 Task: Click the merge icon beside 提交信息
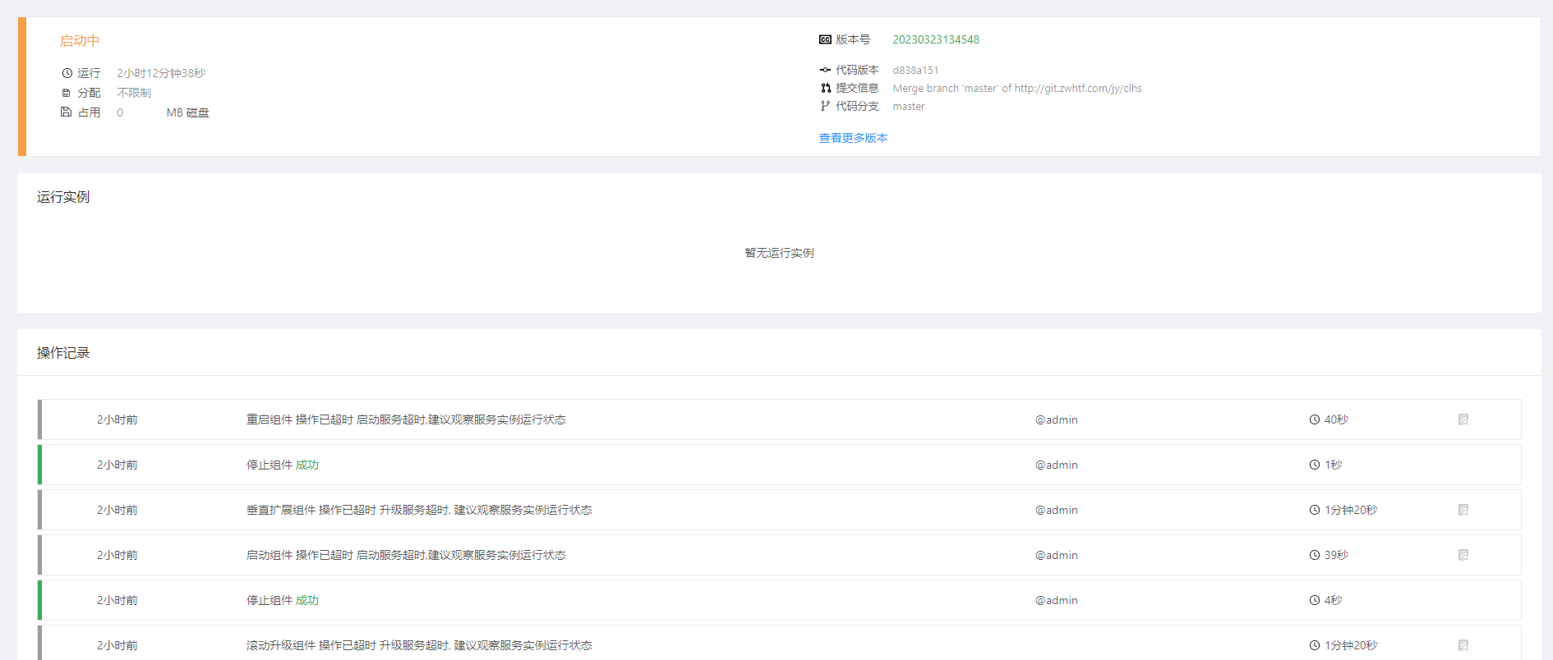[x=825, y=88]
